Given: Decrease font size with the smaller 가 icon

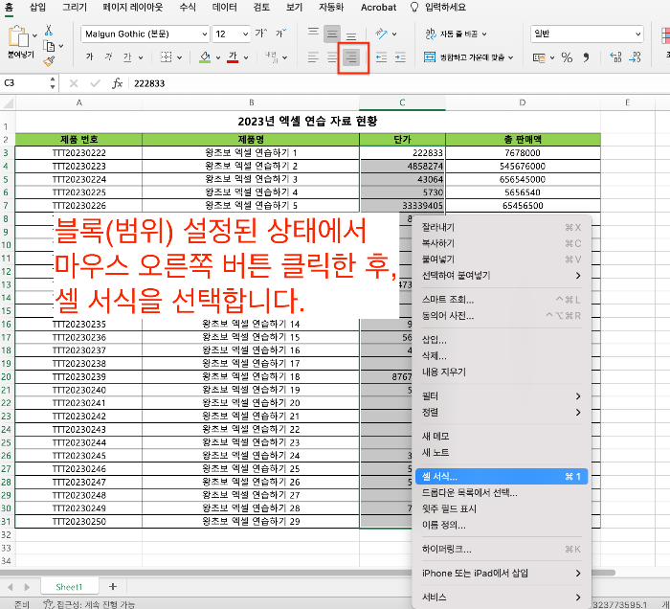Looking at the screenshot, I should pos(280,34).
